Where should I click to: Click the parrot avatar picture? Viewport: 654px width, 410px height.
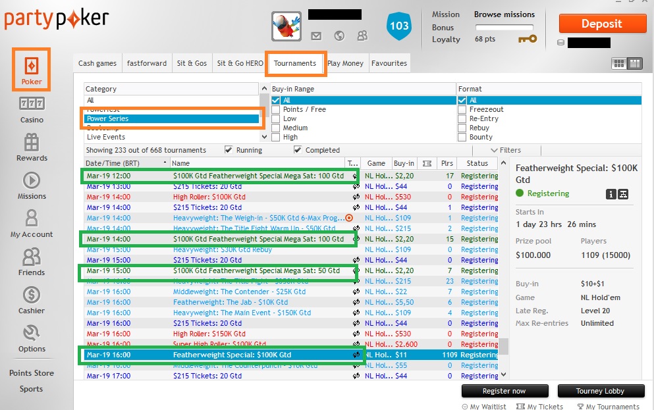point(286,26)
